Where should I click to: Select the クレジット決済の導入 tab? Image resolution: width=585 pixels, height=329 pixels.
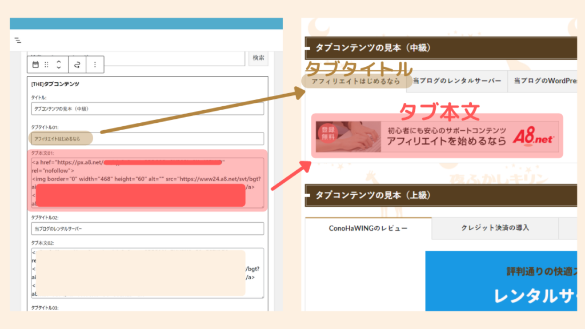[x=495, y=227]
